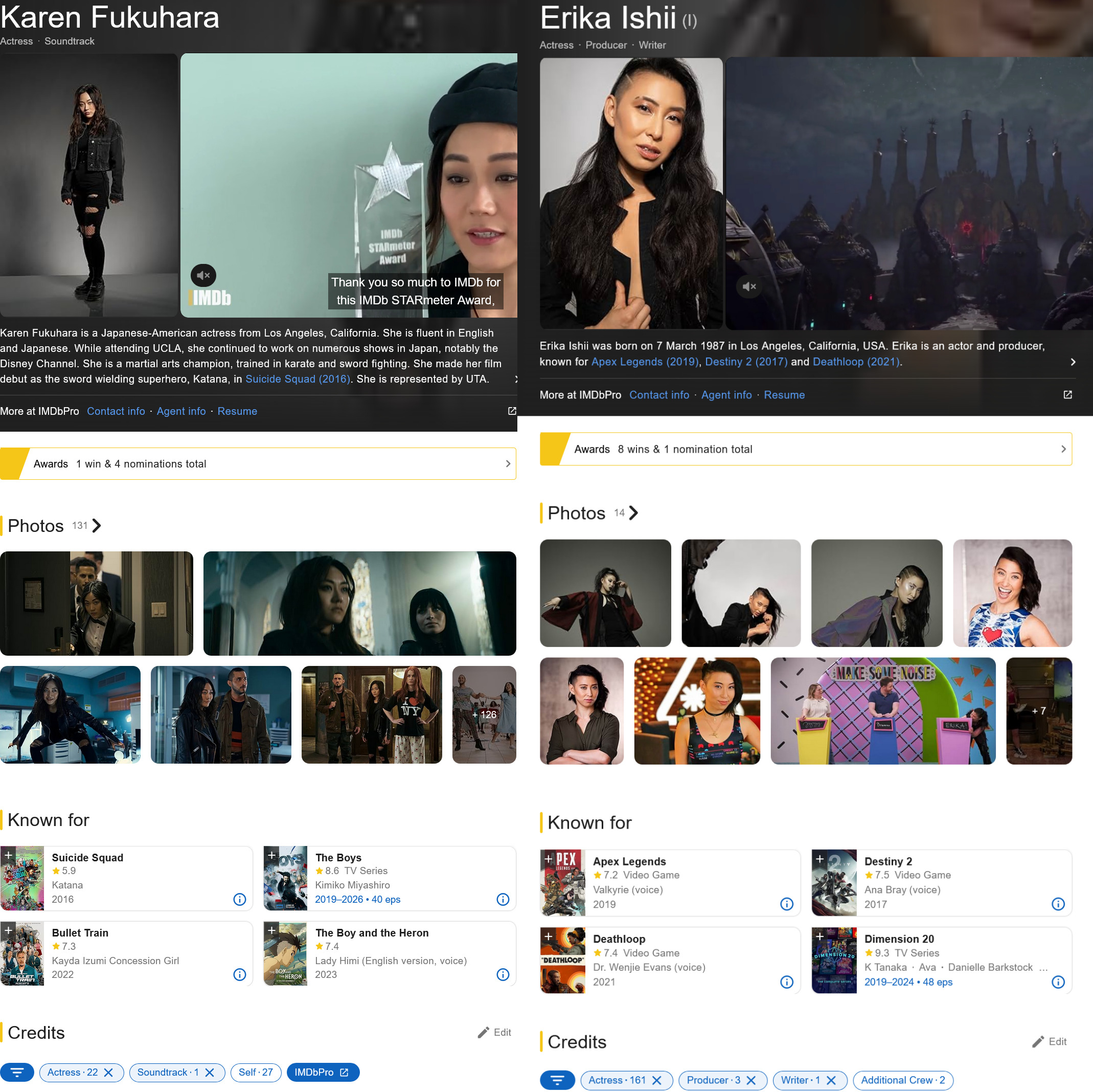Open Karen Fukuhara Contact info link

click(116, 411)
